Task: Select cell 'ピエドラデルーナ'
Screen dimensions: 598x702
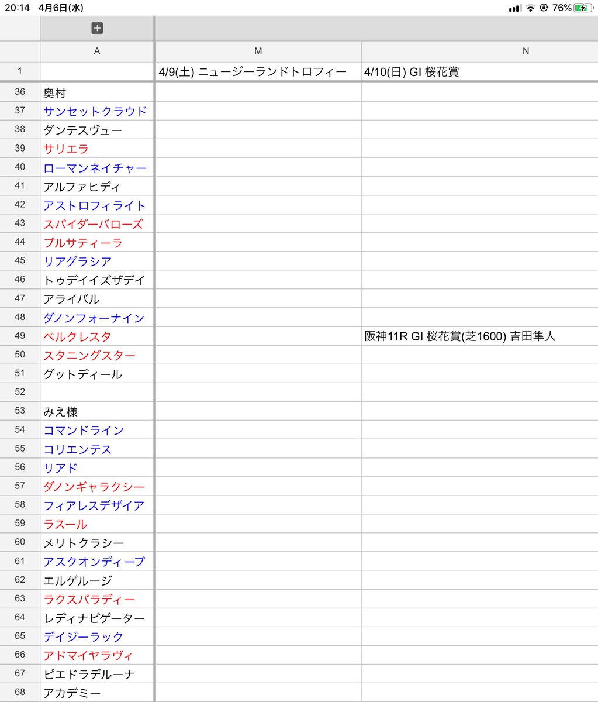Action: [x=97, y=674]
